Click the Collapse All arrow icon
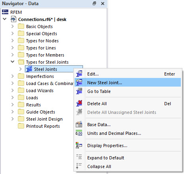186x174 pixels. (x=79, y=166)
